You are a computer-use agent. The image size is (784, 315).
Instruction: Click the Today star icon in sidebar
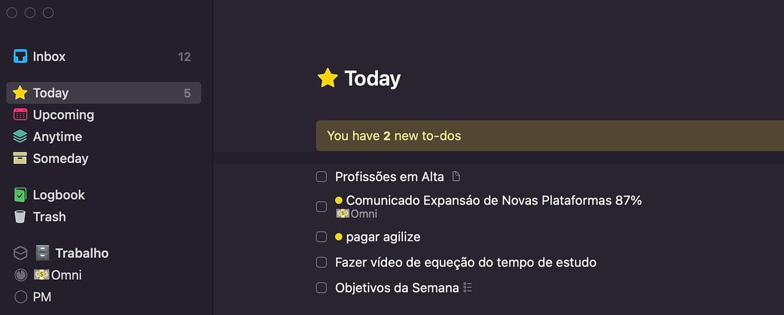point(21,93)
